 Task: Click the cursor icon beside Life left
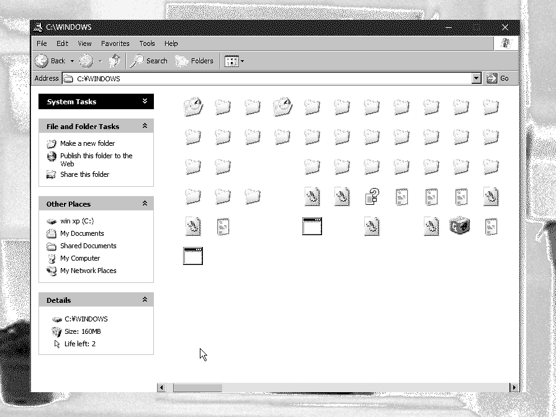click(56, 344)
